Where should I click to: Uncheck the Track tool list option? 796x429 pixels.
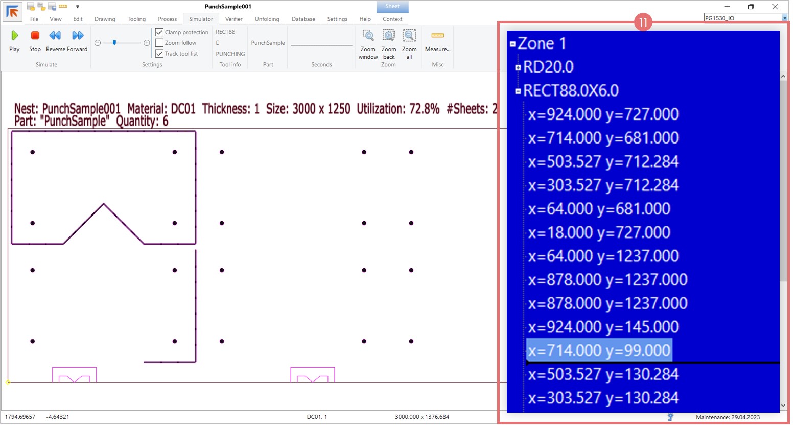click(159, 54)
